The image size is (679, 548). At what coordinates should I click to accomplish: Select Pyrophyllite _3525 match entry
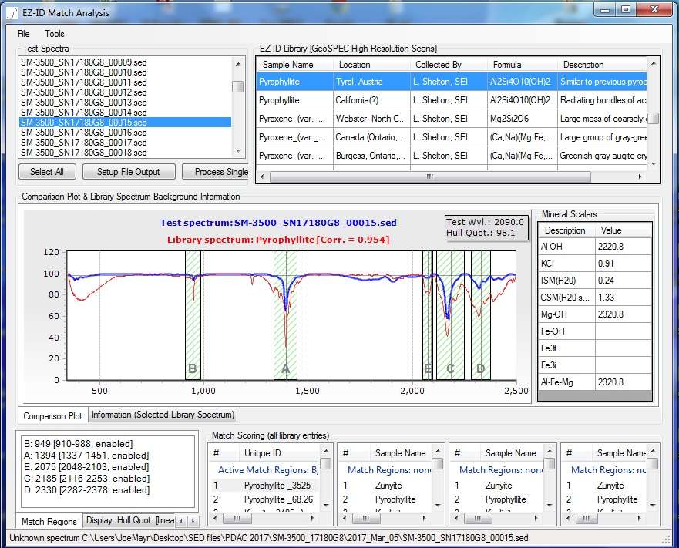point(264,486)
